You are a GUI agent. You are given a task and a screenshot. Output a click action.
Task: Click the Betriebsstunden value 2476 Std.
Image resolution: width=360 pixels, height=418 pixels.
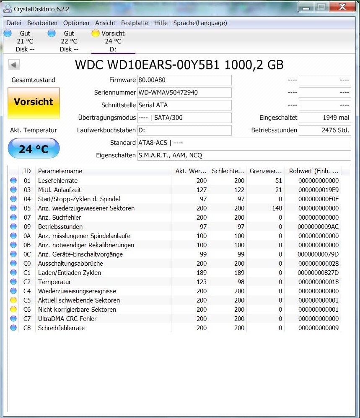pyautogui.click(x=325, y=130)
